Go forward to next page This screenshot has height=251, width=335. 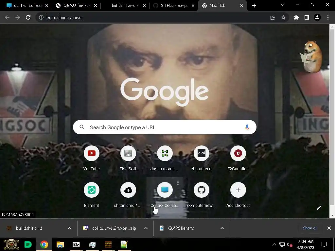(18, 17)
